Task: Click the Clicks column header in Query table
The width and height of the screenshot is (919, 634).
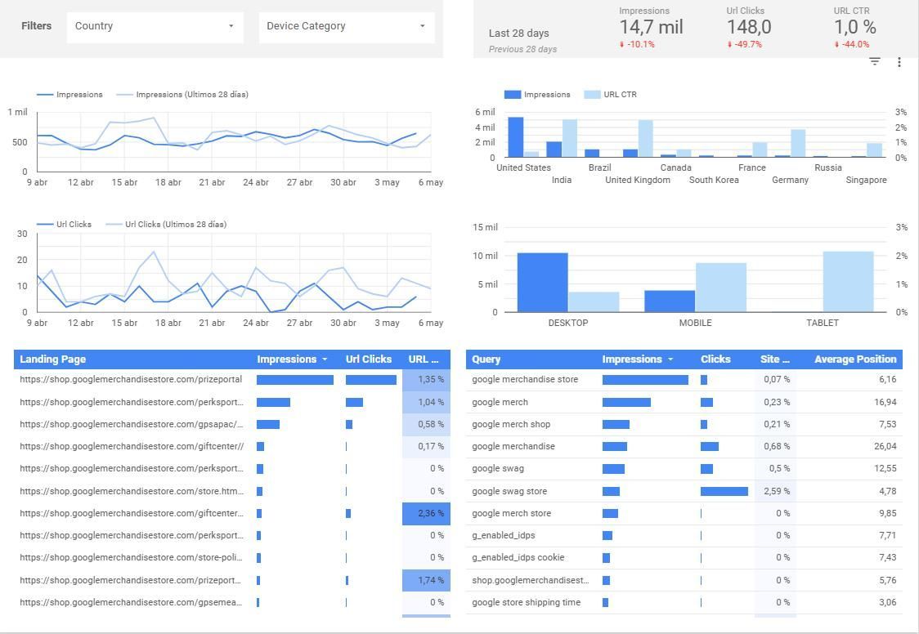Action: pyautogui.click(x=715, y=359)
